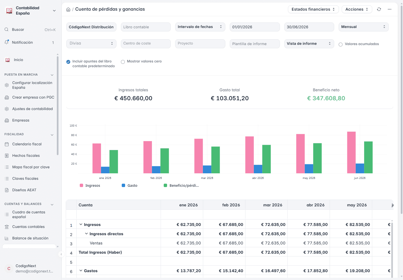Viewport: 403px width, 280px height.
Task: Open the Vista de informe dropdown
Action: pyautogui.click(x=309, y=44)
